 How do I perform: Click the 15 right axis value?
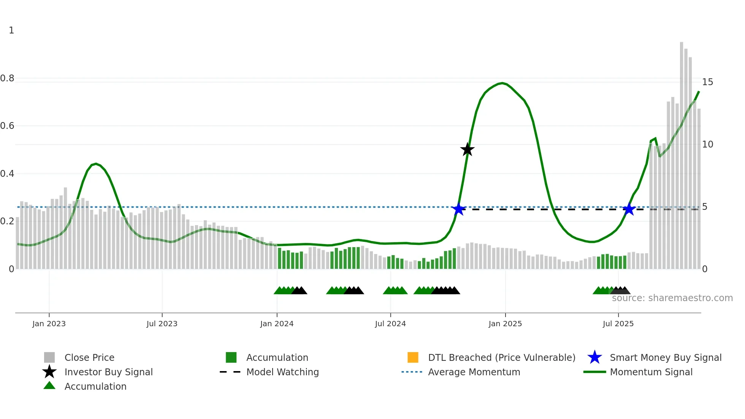tap(708, 82)
